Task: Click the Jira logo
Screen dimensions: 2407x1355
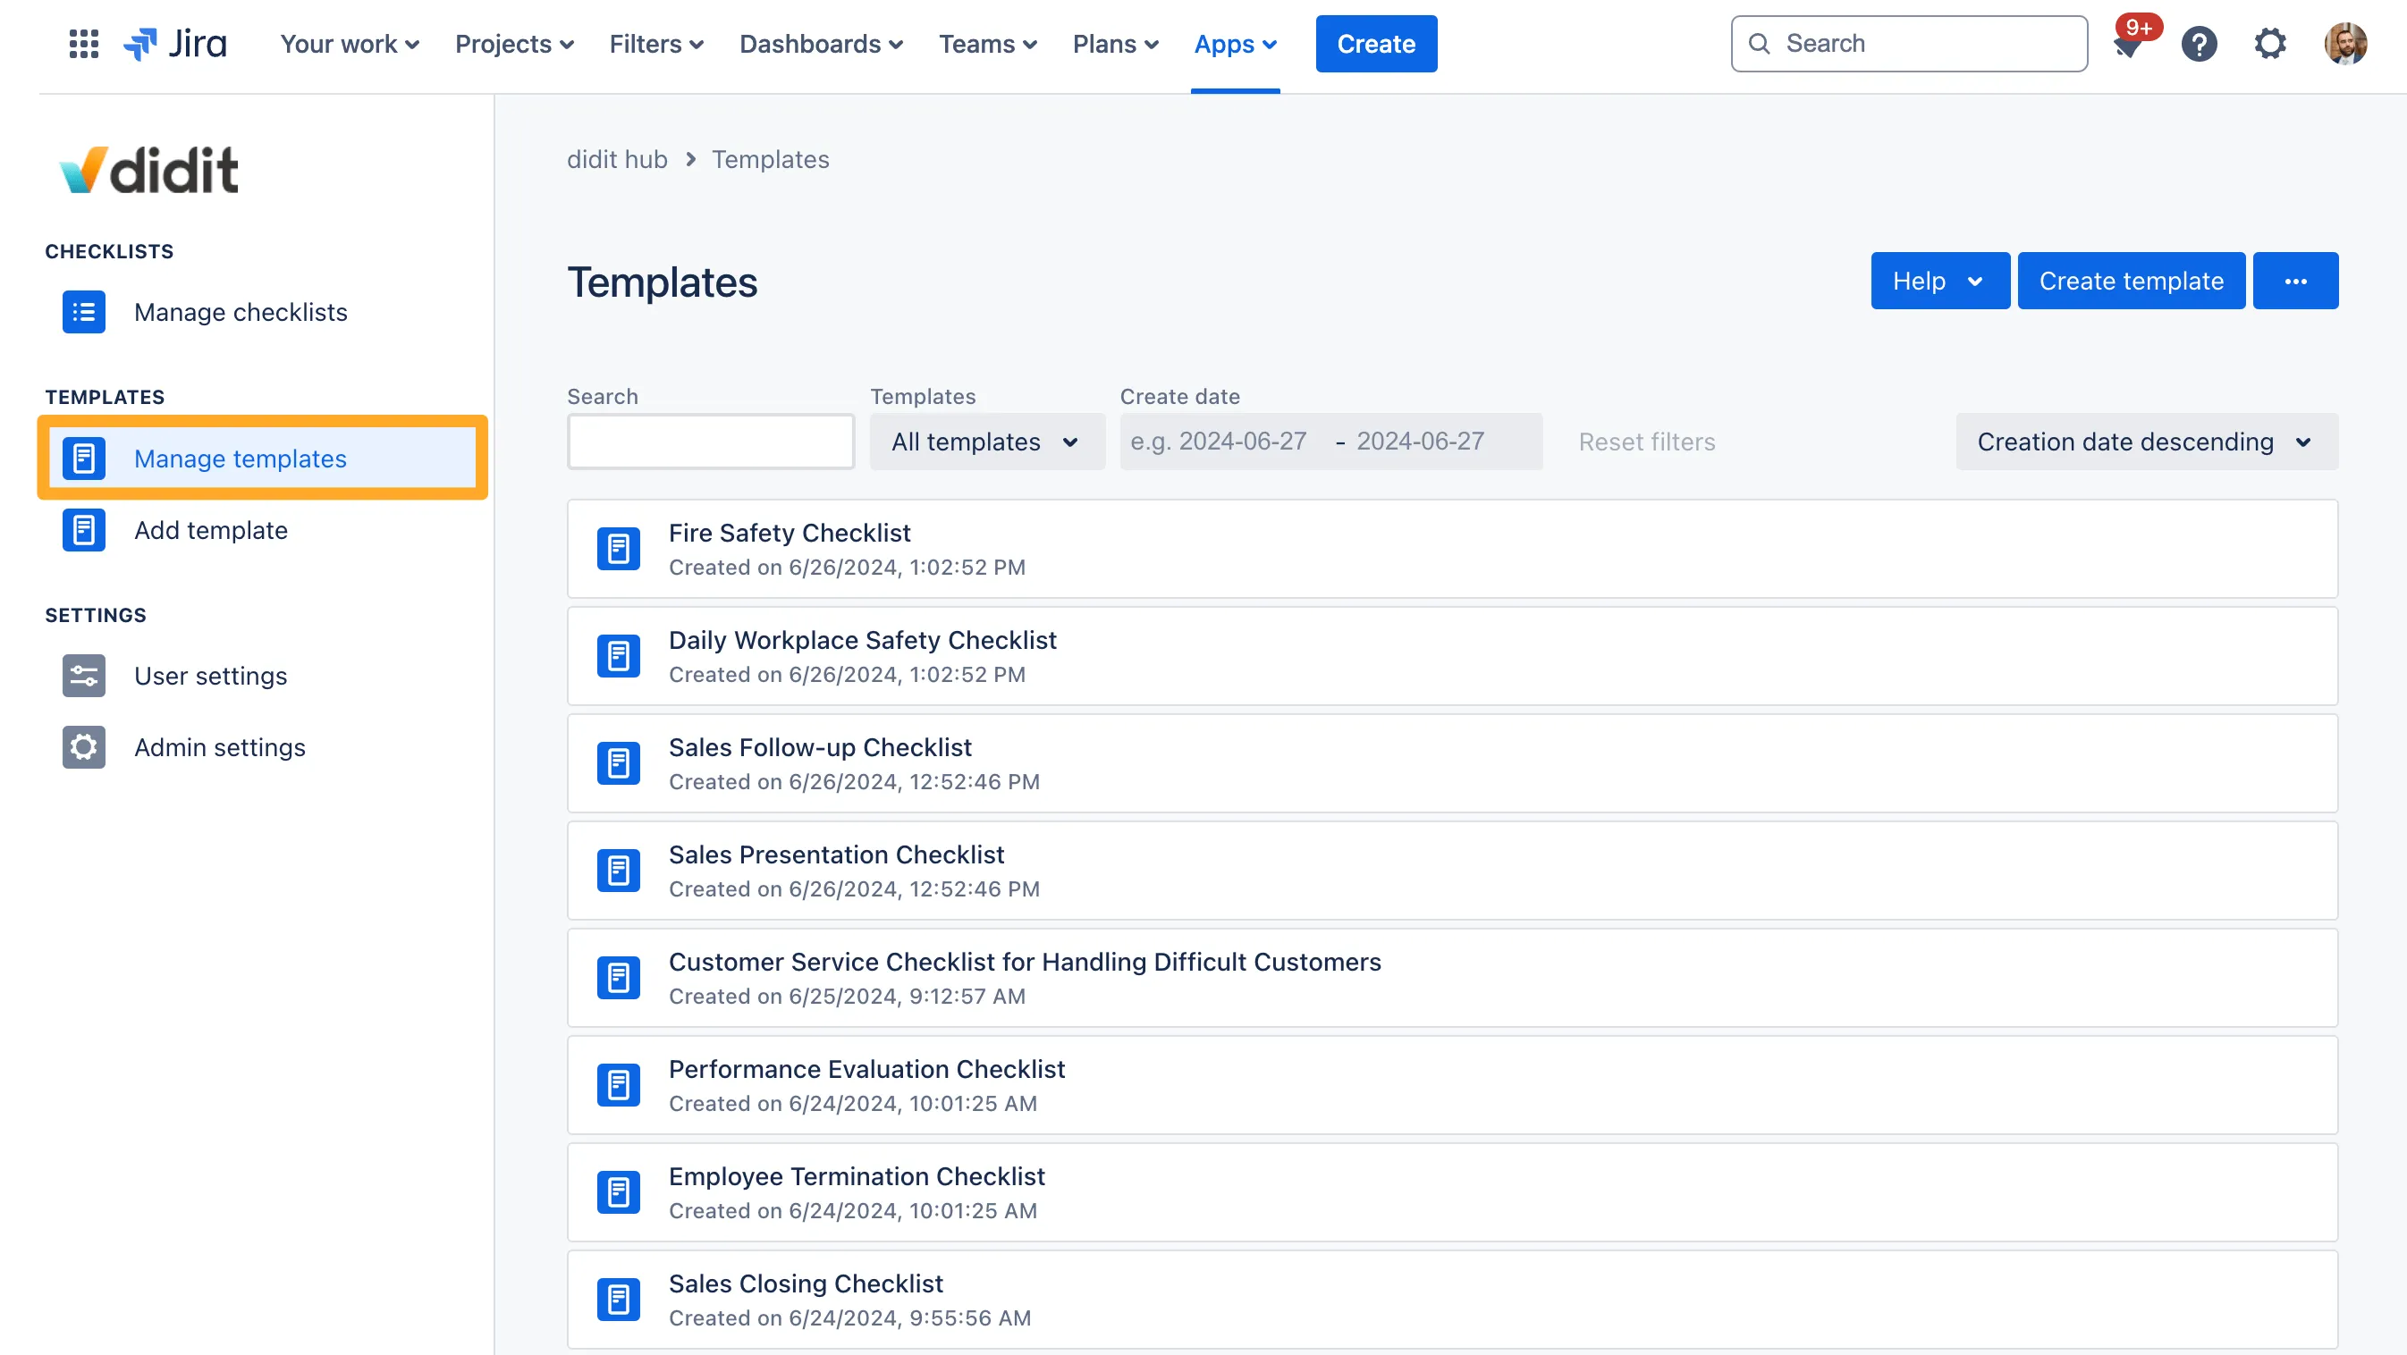Action: coord(174,44)
